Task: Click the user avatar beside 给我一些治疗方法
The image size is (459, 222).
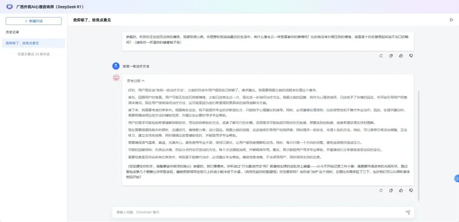Action: pos(116,66)
